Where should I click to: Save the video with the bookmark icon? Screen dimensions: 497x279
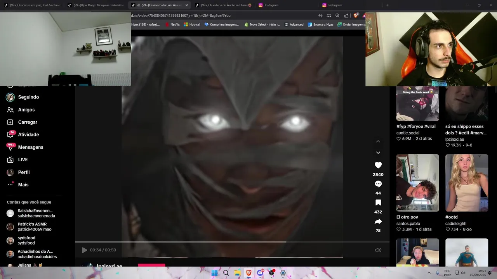[378, 203]
